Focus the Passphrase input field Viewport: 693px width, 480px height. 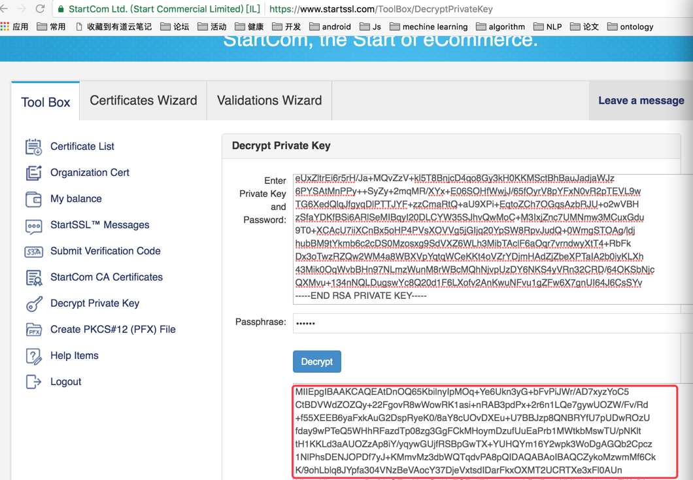(493, 323)
